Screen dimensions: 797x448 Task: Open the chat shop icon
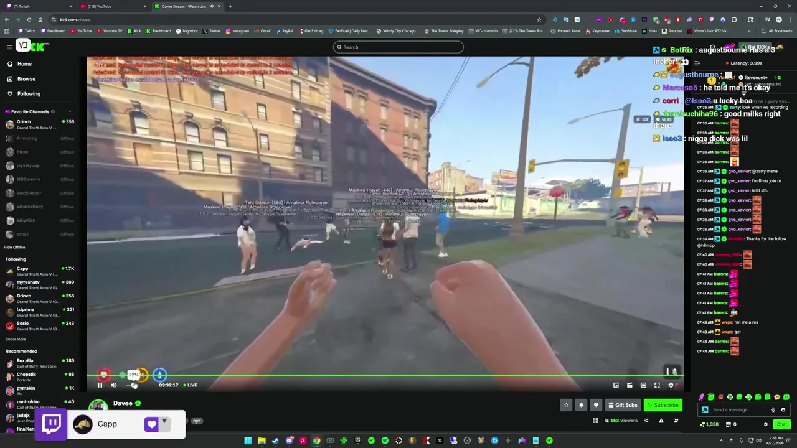click(730, 424)
